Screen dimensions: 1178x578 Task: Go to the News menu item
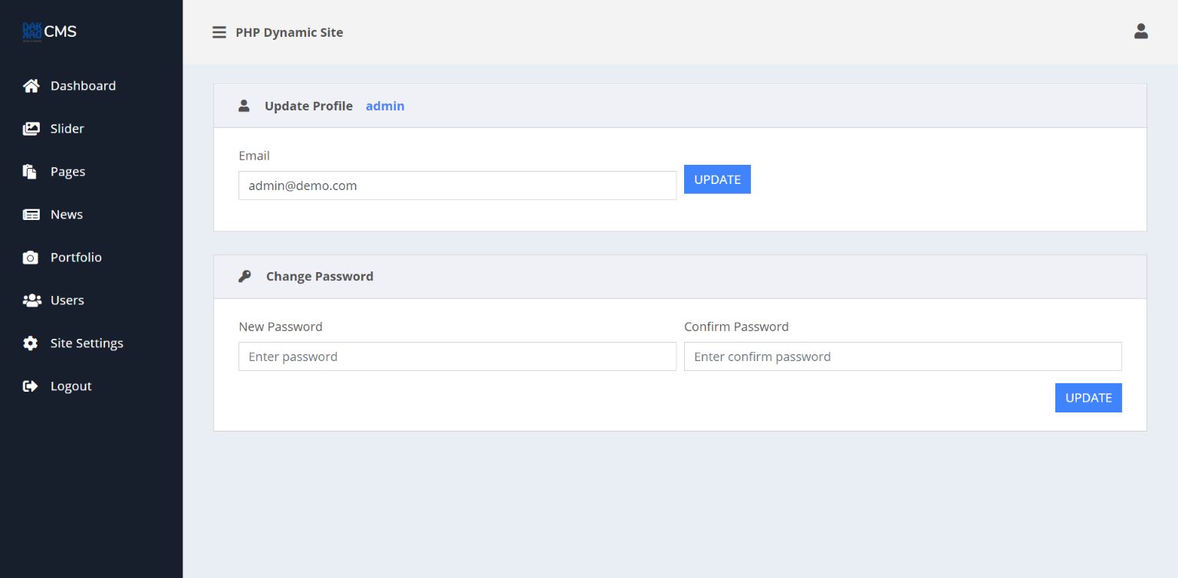click(67, 215)
